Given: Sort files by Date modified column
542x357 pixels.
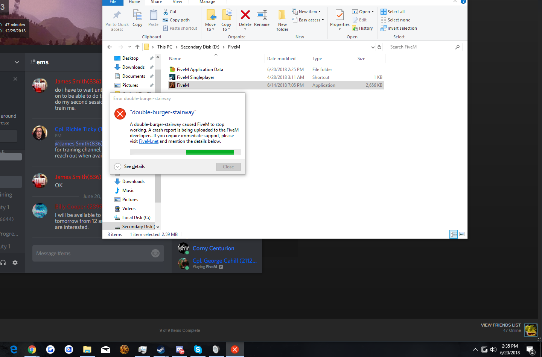Looking at the screenshot, I should (x=287, y=59).
